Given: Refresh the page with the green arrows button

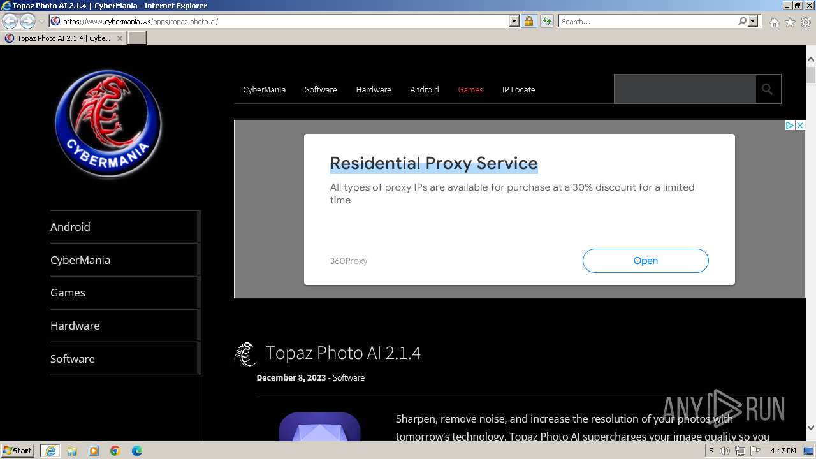Looking at the screenshot, I should (546, 21).
